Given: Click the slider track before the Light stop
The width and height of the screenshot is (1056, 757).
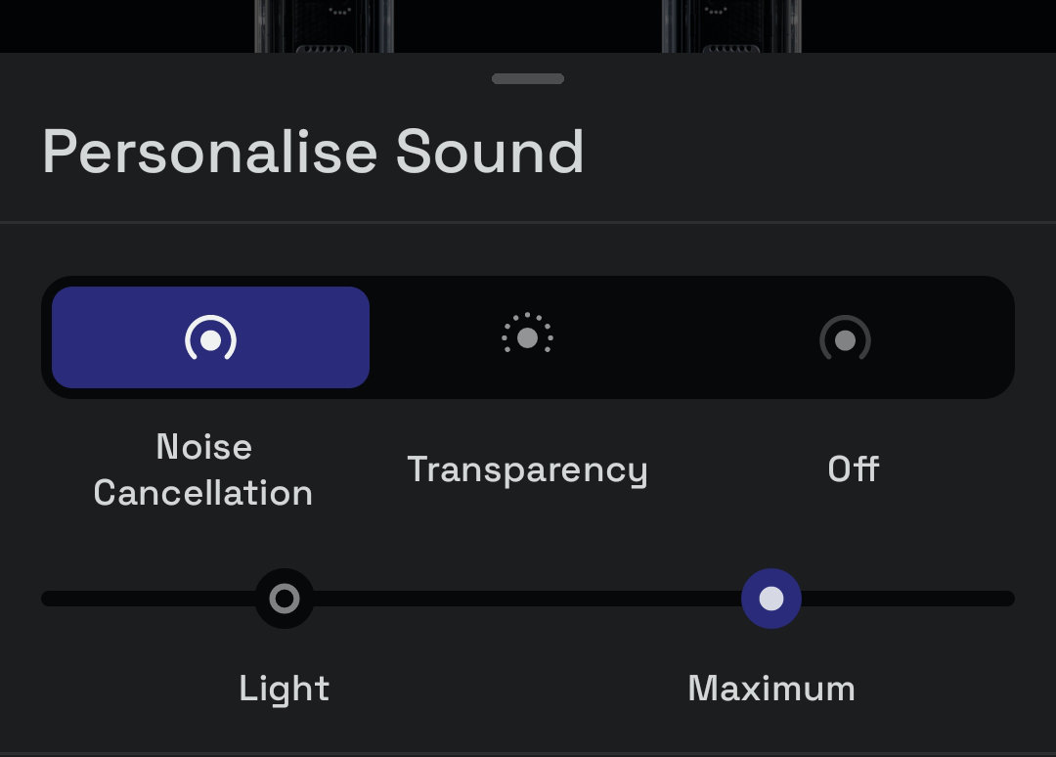Looking at the screenshot, I should [149, 598].
